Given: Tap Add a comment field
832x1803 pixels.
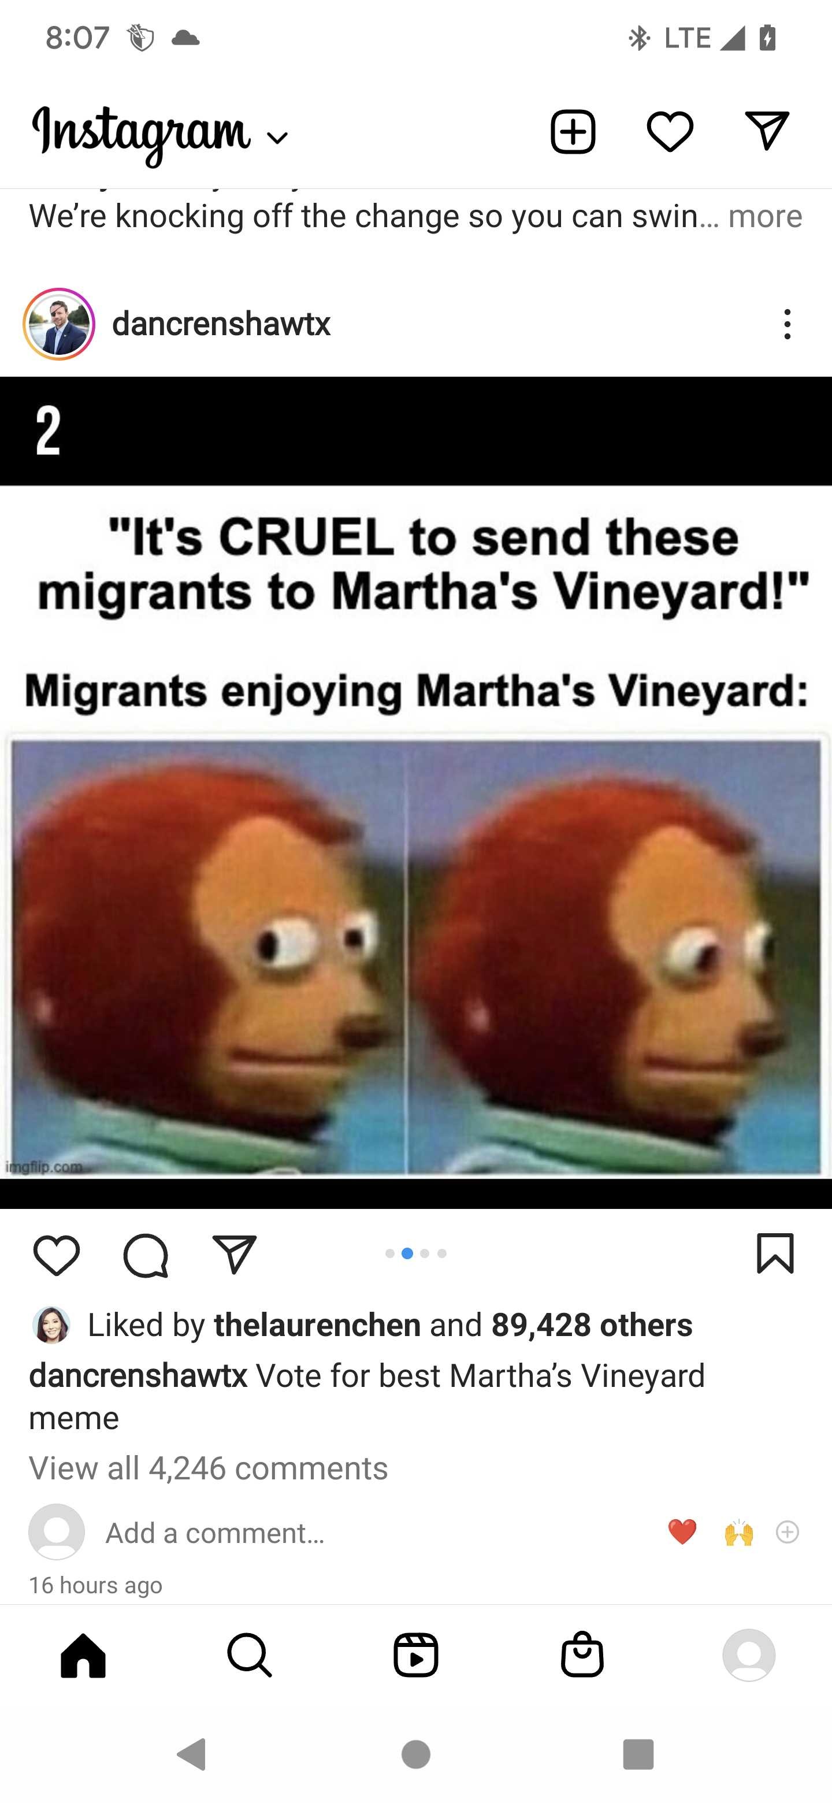Looking at the screenshot, I should pos(215,1533).
